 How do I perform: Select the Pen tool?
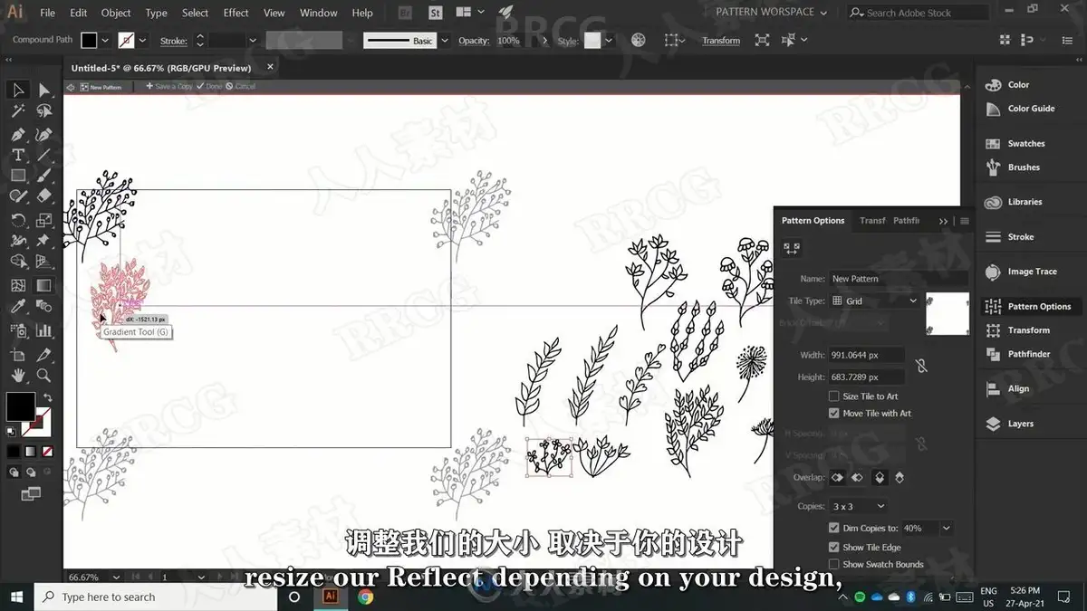tap(17, 134)
